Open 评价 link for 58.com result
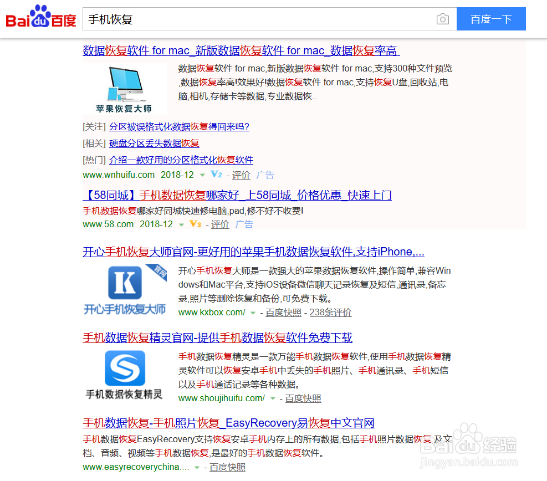Viewport: 547px width, 481px height. [220, 224]
